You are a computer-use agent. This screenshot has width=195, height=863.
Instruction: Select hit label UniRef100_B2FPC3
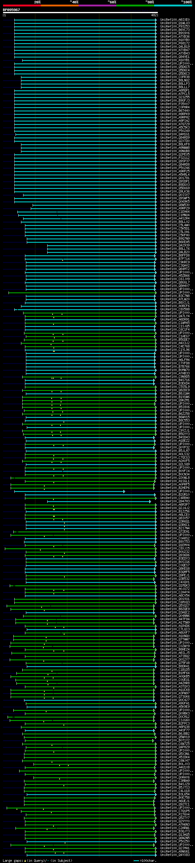tap(175, 724)
